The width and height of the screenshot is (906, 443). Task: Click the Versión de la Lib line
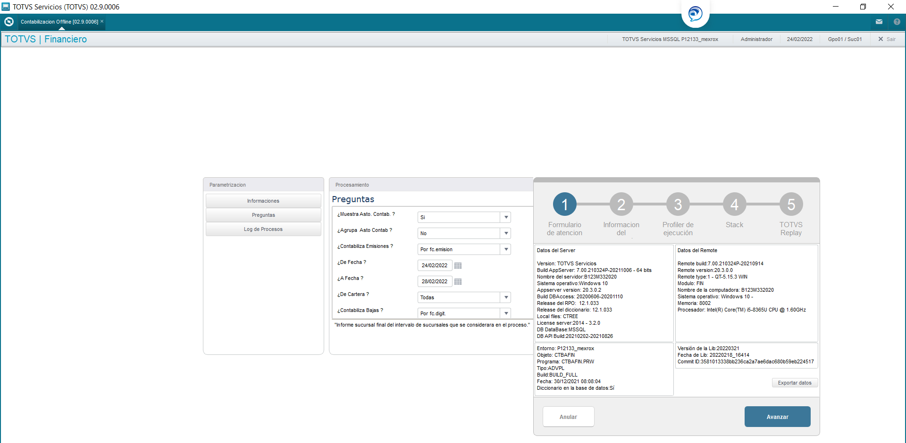[708, 348]
